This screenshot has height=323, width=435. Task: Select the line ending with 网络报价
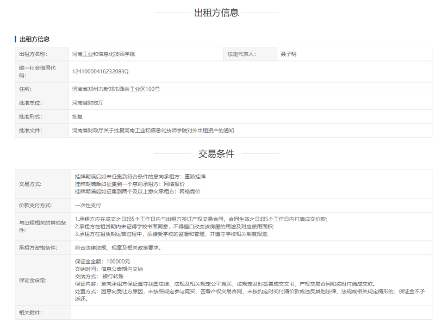click(x=130, y=184)
